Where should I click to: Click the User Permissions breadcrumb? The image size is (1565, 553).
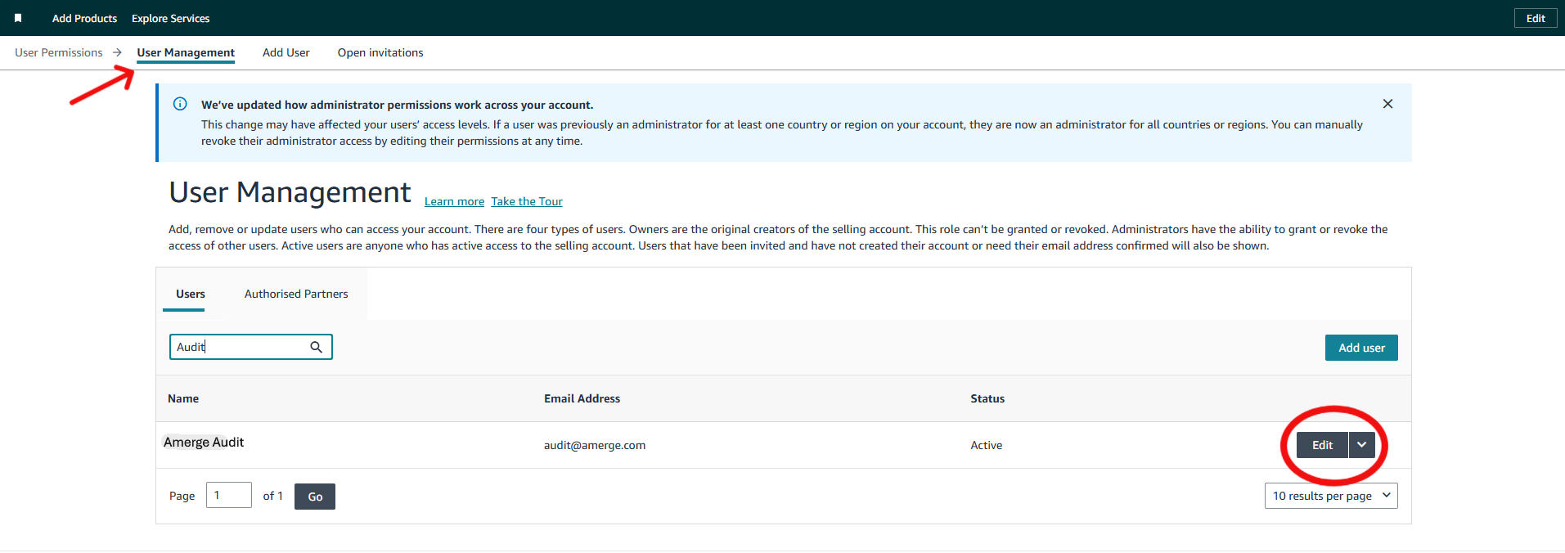[59, 52]
